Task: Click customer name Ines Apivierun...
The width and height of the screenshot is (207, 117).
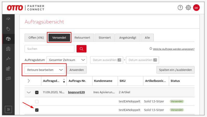Action: [x=104, y=92]
